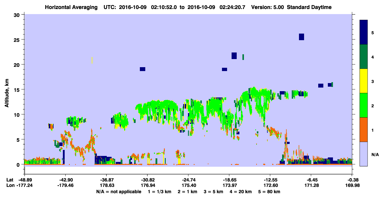
Task: Click the legend text 'N/A = not applicable'
Action: tap(119, 192)
